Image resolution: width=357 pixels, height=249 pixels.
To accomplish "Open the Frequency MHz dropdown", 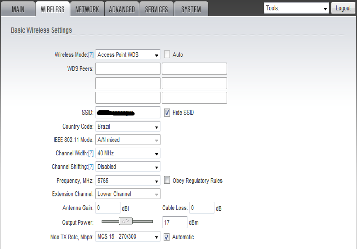I will (128, 181).
